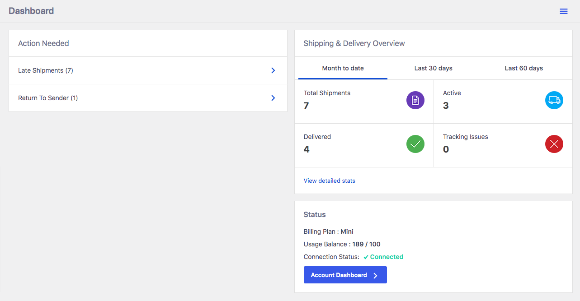Click the Dashboard heading text
The height and width of the screenshot is (301, 580).
tap(31, 11)
